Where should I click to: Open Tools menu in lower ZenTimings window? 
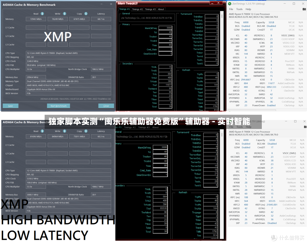click(x=239, y=127)
